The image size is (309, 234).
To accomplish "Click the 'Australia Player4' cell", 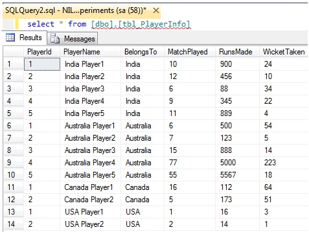I will click(x=90, y=163).
